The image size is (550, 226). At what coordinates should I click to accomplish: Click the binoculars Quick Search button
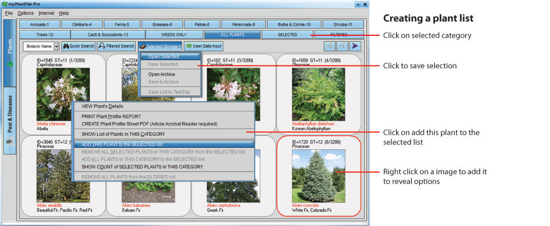click(x=79, y=46)
